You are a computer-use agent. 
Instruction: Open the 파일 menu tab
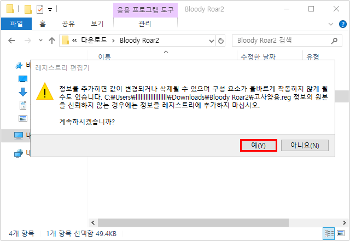[x=16, y=24]
